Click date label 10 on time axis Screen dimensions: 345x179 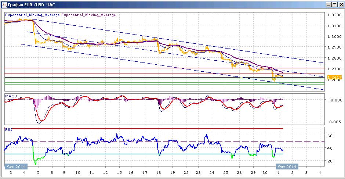coord(78,173)
